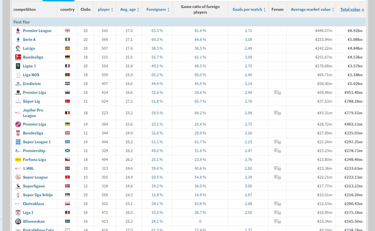Open the Eredivisie competition link
The height and width of the screenshot is (231, 375).
click(32, 84)
